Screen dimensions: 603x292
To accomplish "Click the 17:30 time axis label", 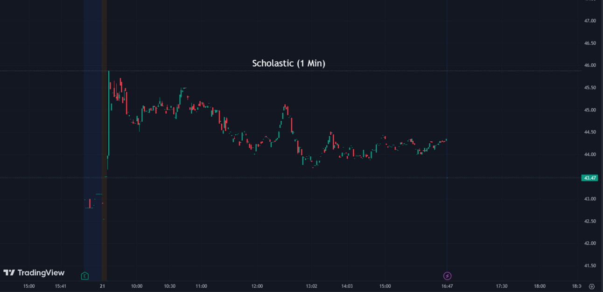I will 502,286.
